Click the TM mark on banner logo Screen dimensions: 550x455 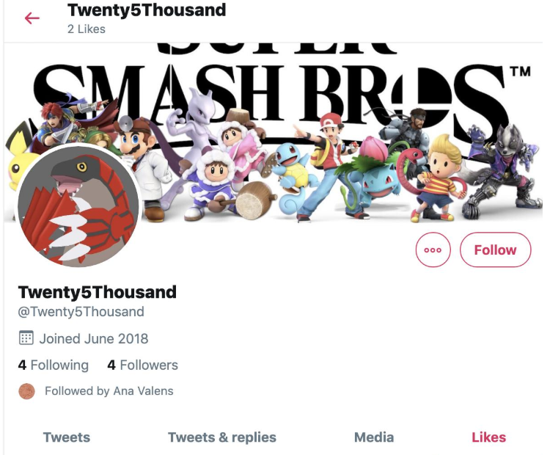tap(521, 71)
